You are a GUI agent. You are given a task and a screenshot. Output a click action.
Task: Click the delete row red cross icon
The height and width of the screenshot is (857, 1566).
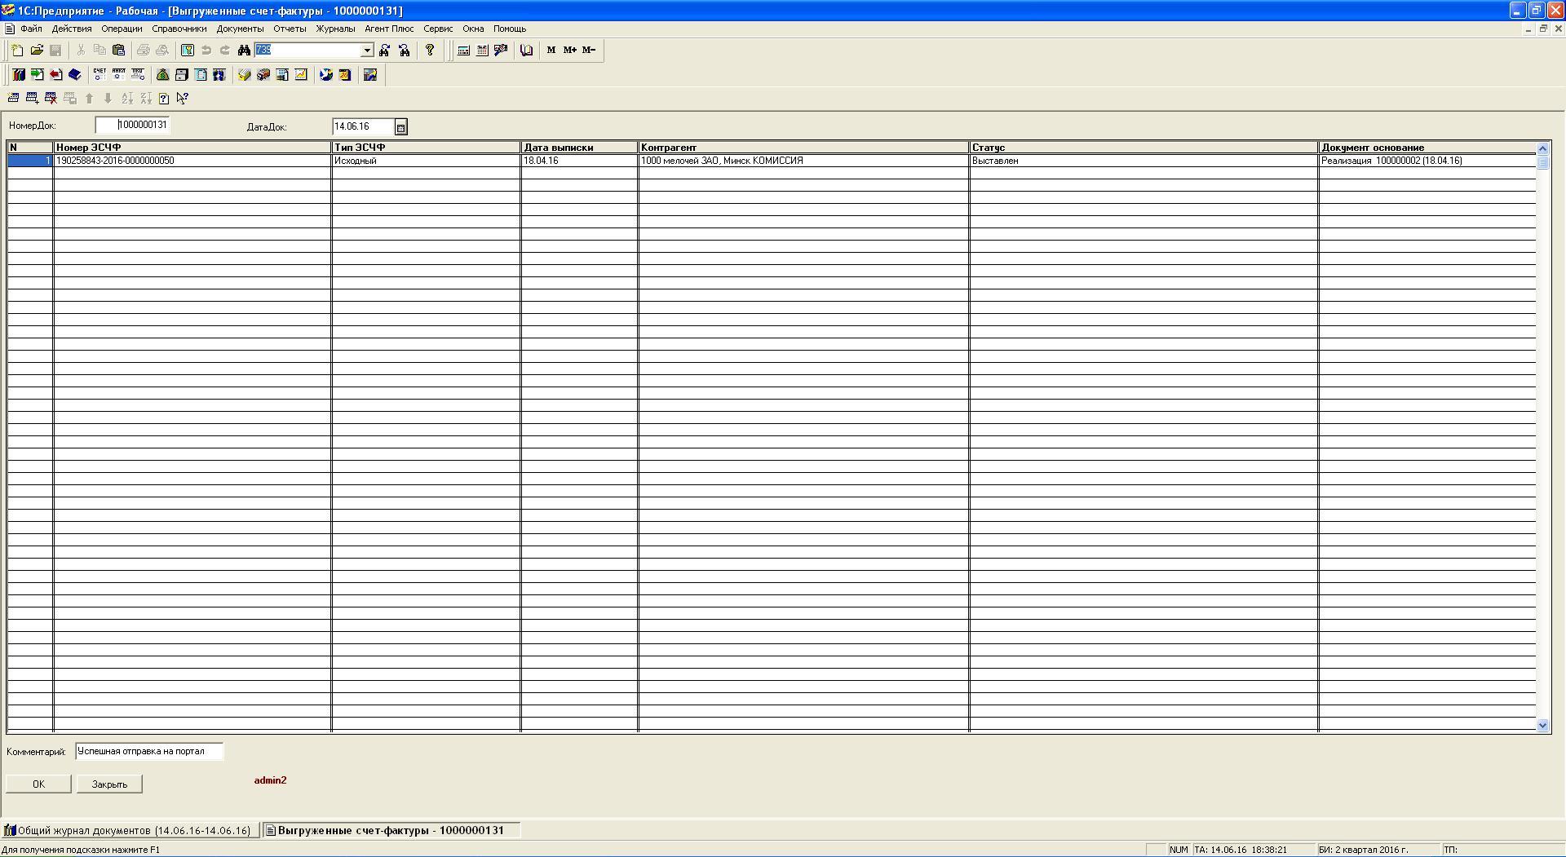[51, 99]
